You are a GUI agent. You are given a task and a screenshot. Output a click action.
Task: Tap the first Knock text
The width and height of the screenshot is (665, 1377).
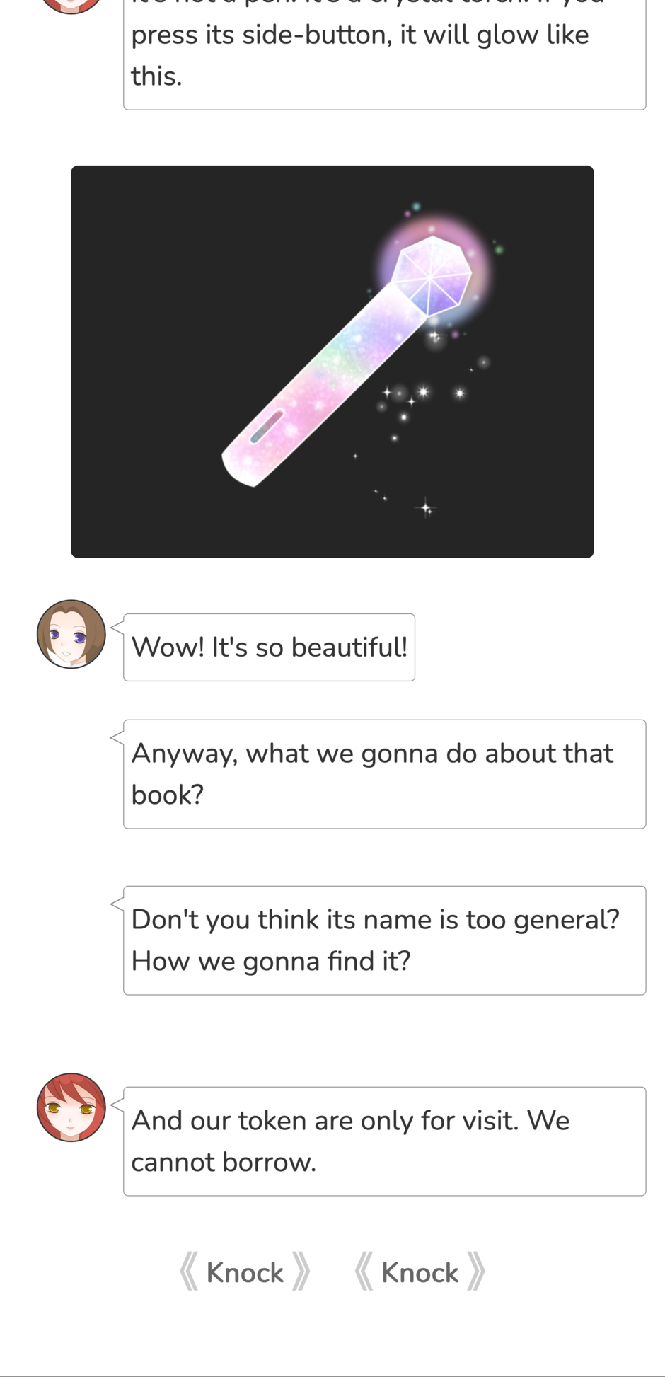245,1272
